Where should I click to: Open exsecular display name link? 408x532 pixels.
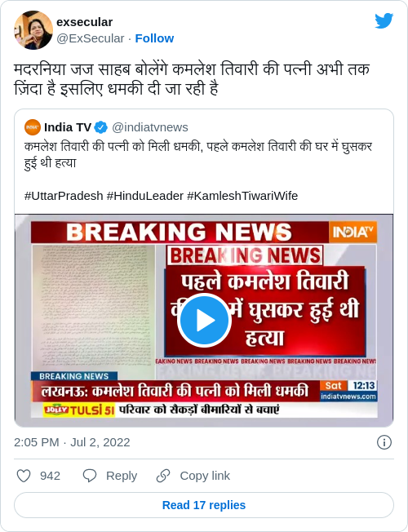(x=85, y=22)
